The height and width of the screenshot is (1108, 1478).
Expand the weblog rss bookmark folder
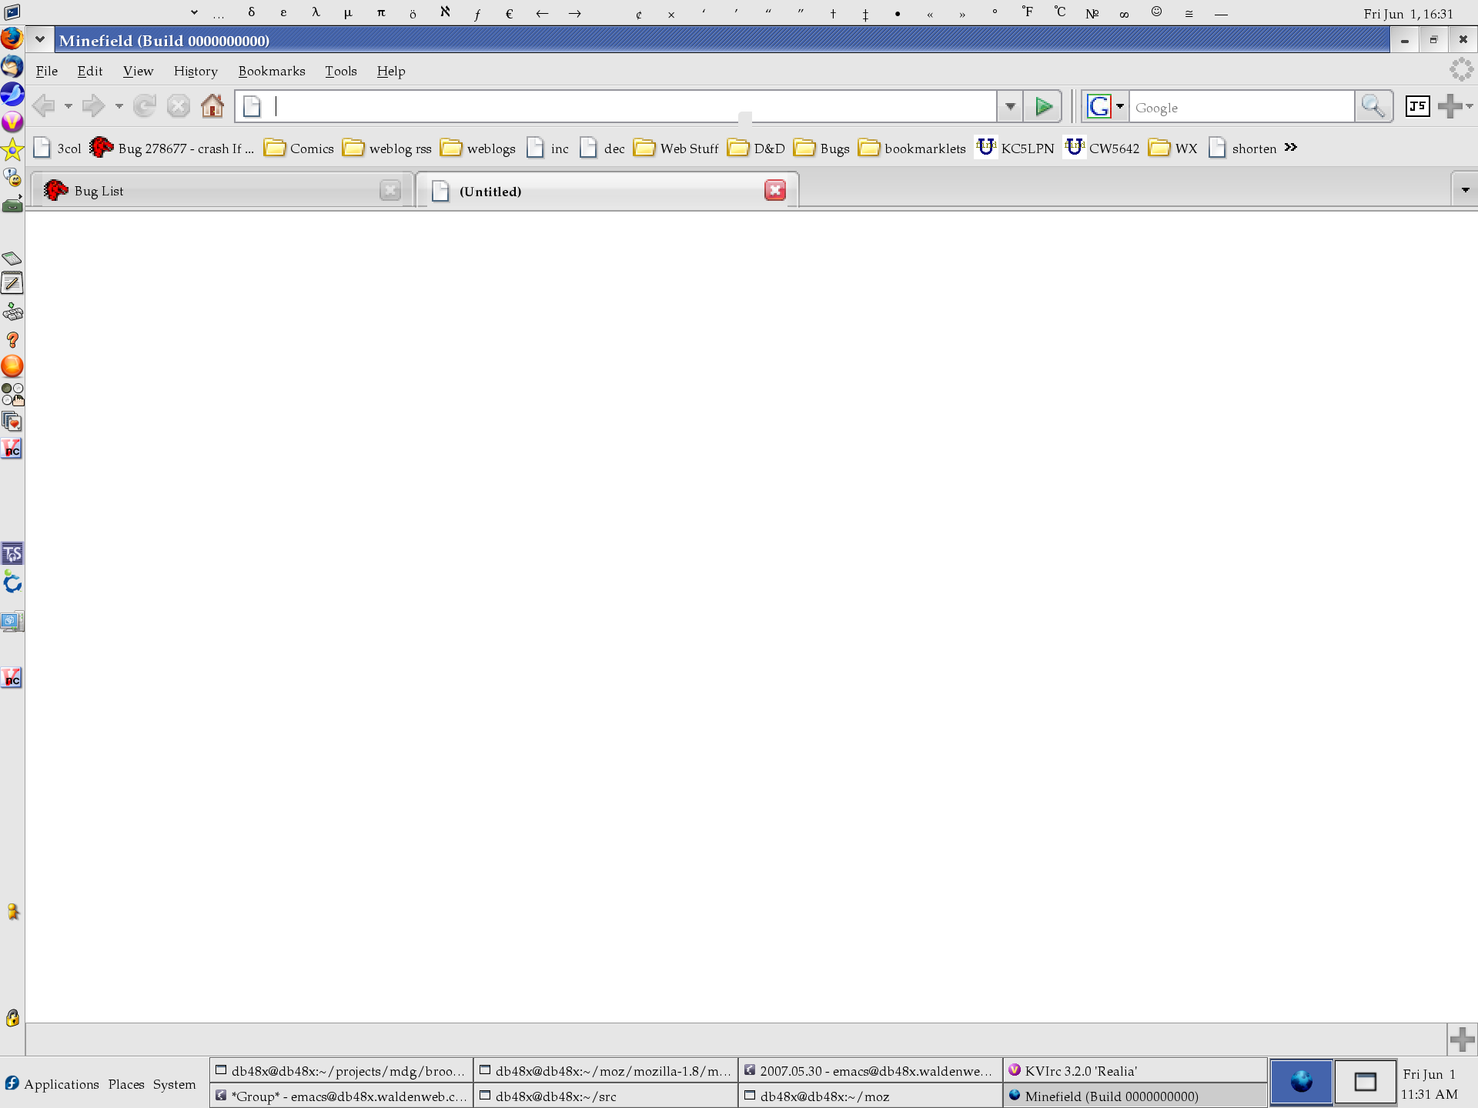[x=386, y=148]
